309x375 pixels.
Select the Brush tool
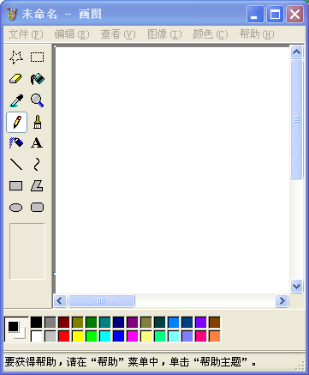click(x=38, y=122)
